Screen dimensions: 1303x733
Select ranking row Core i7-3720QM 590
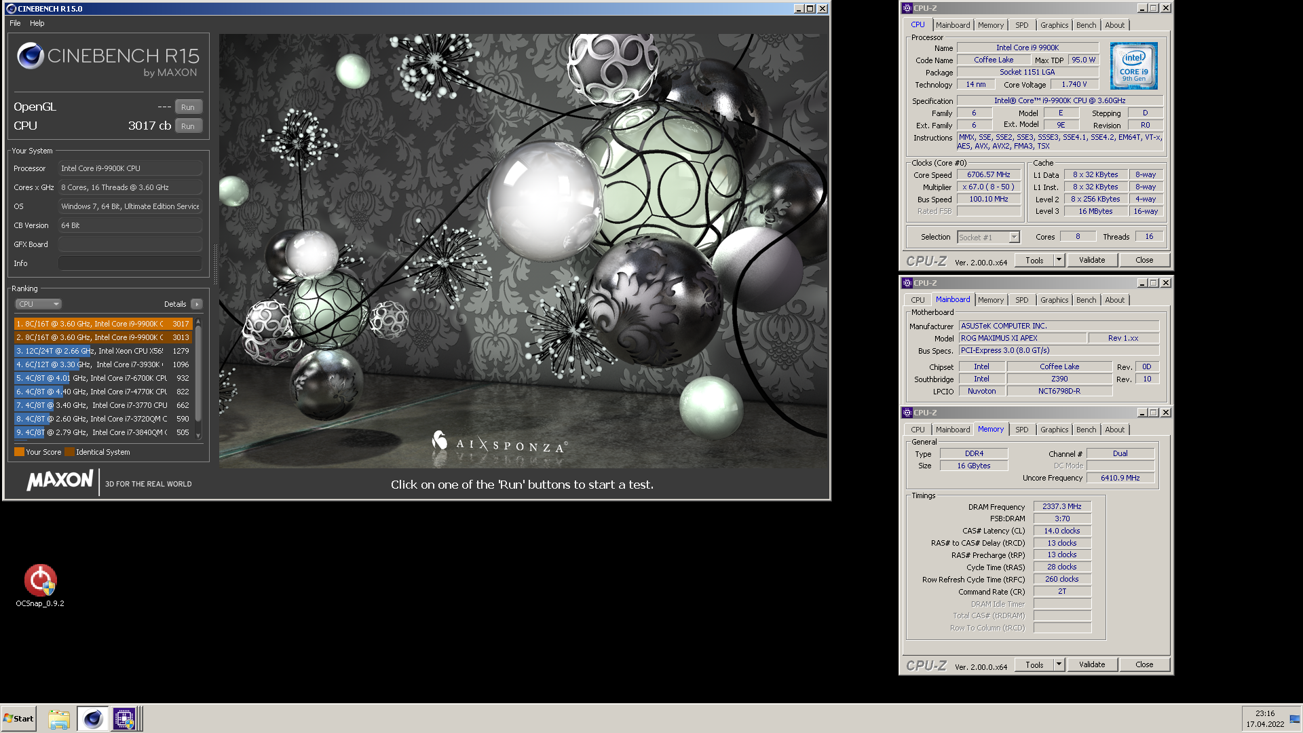[103, 419]
